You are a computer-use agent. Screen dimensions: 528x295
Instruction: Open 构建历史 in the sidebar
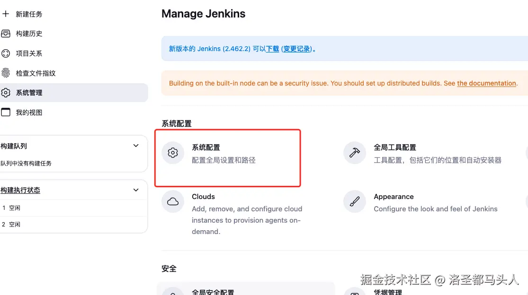click(x=29, y=34)
